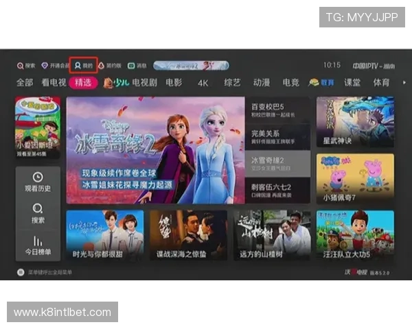The image size is (412, 329).
Task: Open the 小爱因斯坦 cartoon thumbnail
Action: [38, 127]
